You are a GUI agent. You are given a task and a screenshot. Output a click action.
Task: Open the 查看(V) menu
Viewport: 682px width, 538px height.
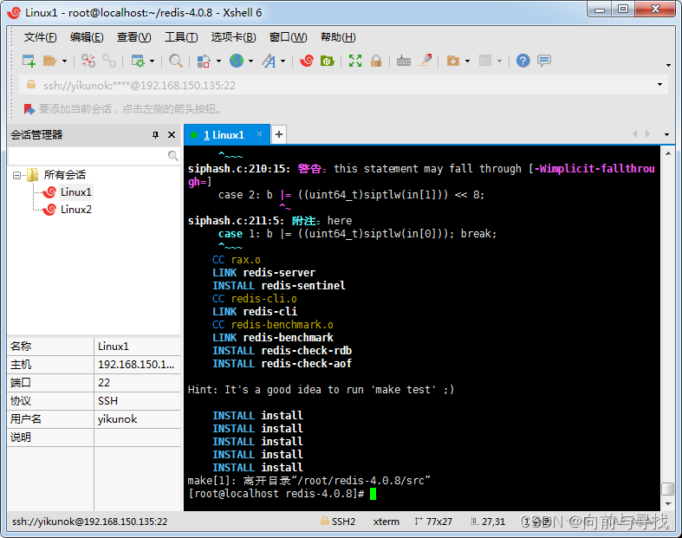coord(134,37)
